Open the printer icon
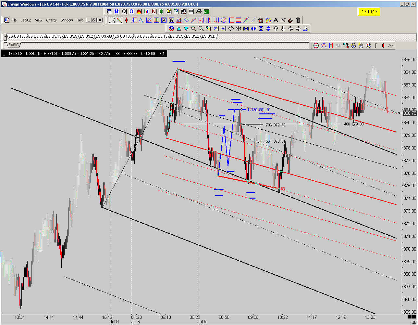 pyautogui.click(x=199, y=11)
